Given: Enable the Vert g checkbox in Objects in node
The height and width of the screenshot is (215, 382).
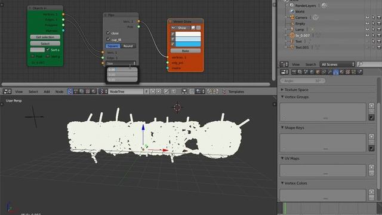Looking at the screenshot, I should [x=48, y=56].
